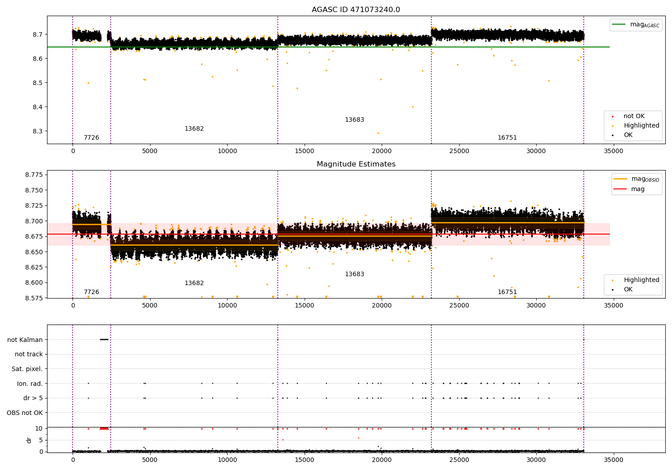Click y-axis tick 8.575 in middle plot
This screenshot has height=470, width=672.
click(x=34, y=298)
